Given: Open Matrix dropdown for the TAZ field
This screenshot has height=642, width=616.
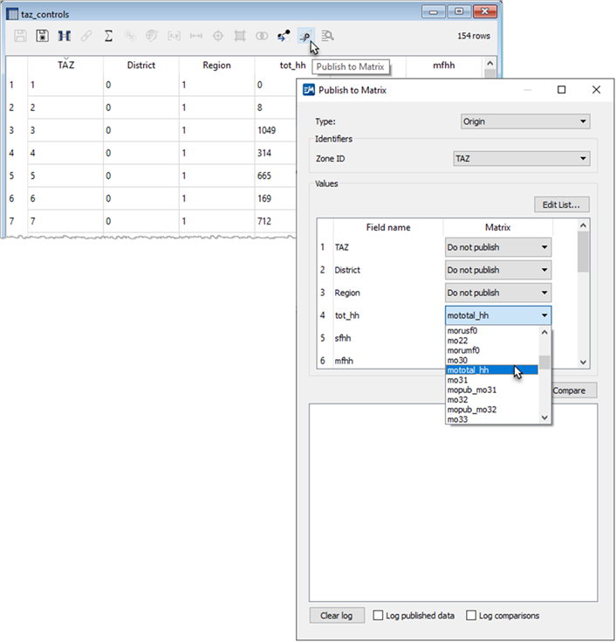Looking at the screenshot, I should (498, 247).
